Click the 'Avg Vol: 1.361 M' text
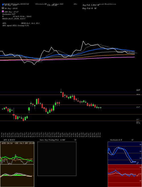Image resolution: width=142 pixels, height=187 pixels. tap(91, 5)
